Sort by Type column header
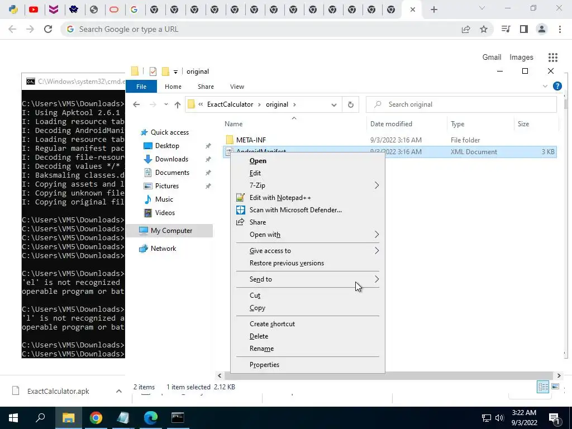572x429 pixels. click(457, 123)
